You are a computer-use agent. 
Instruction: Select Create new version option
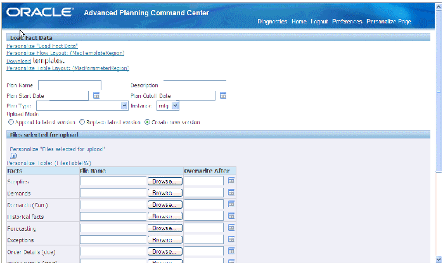[147, 122]
